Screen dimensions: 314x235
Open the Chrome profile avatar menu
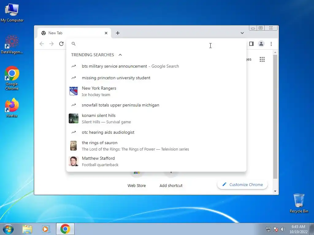tap(261, 44)
